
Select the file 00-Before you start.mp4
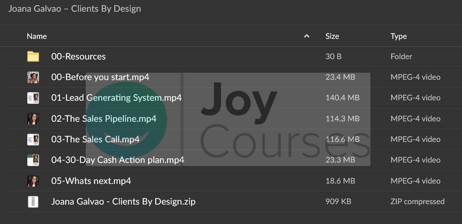(100, 77)
